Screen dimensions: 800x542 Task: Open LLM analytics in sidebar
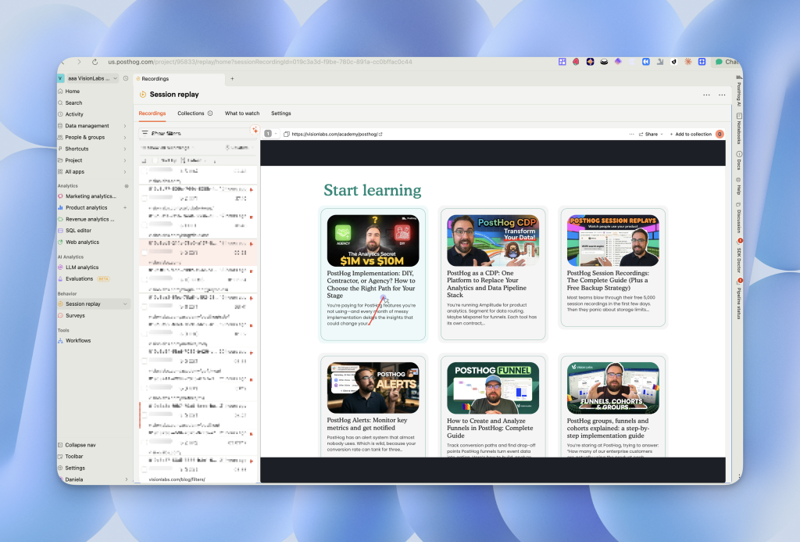(x=81, y=267)
